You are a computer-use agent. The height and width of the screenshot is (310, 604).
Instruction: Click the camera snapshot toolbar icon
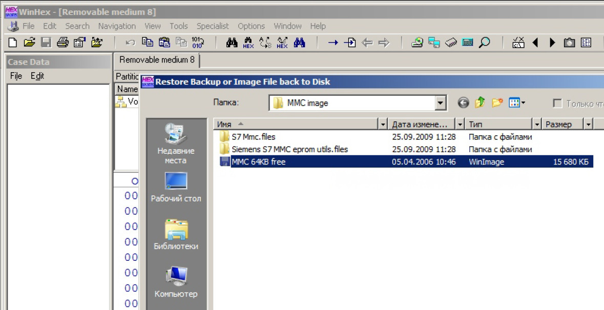[569, 43]
